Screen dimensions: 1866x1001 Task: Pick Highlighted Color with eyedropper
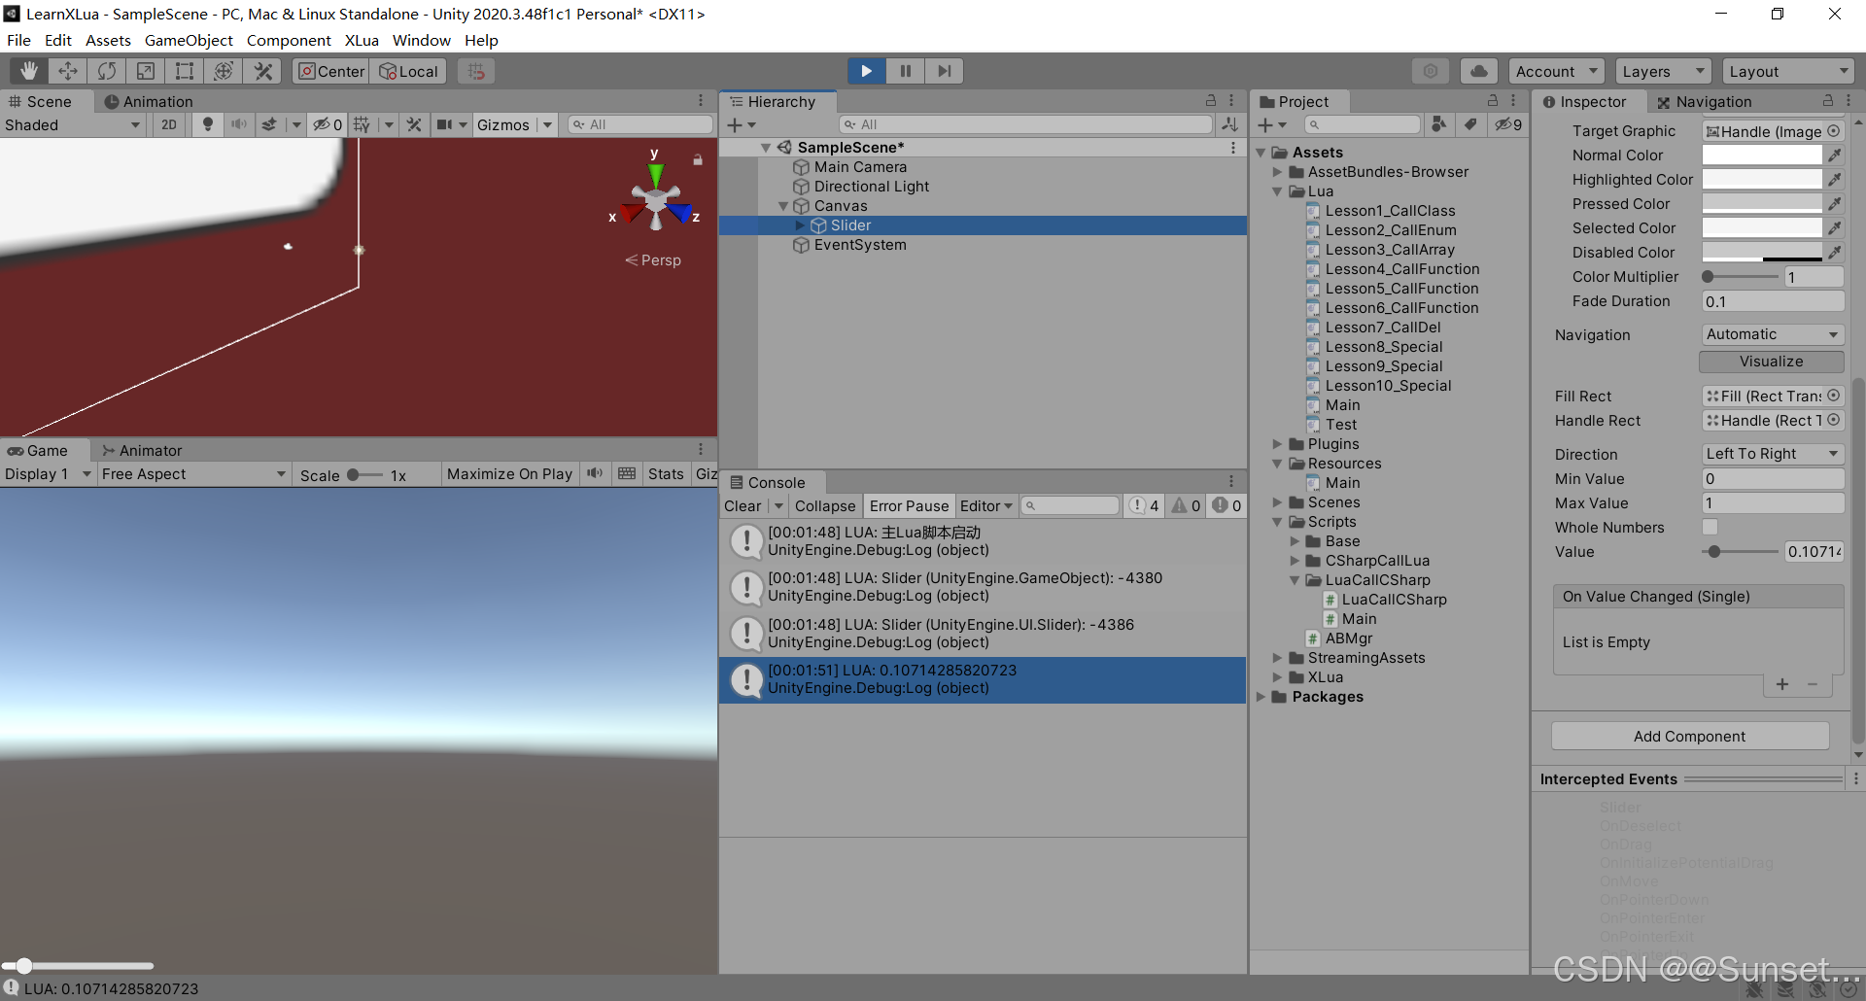(x=1834, y=180)
